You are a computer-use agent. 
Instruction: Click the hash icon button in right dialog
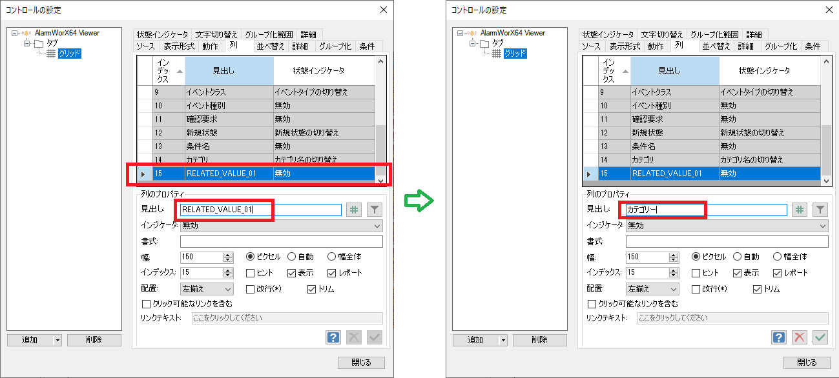pos(800,209)
